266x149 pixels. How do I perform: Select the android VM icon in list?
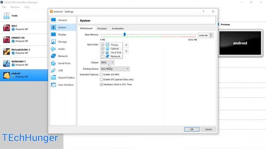7,75
